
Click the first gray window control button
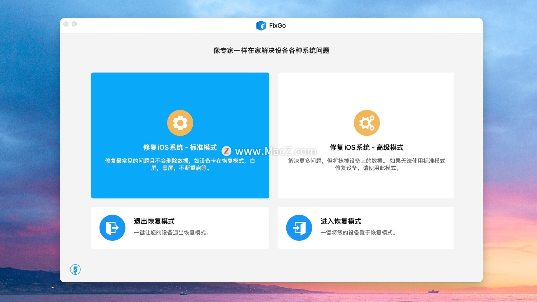click(66, 24)
